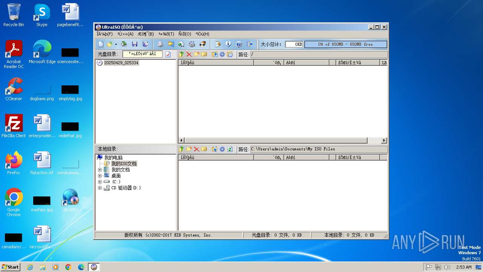Click the Add Files toolbar icon
Image resolution: width=483 pixels, height=272 pixels.
(218, 44)
